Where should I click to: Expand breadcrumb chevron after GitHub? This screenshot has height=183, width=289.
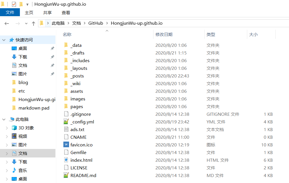tap(107, 23)
